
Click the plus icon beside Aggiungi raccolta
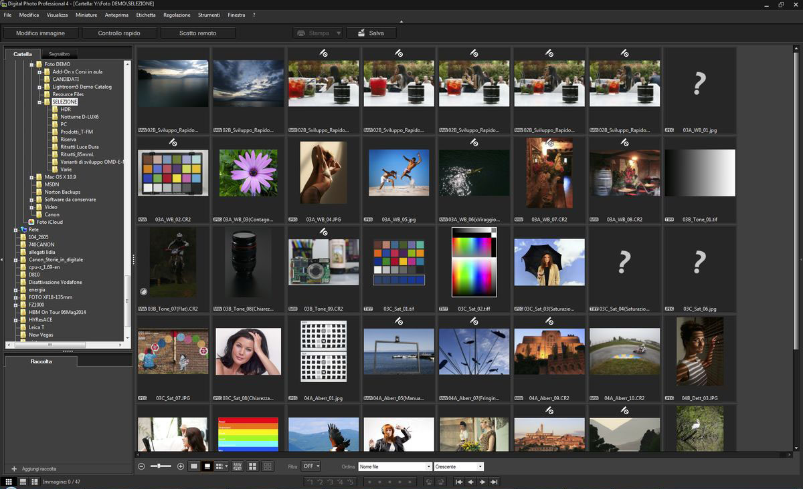14,469
